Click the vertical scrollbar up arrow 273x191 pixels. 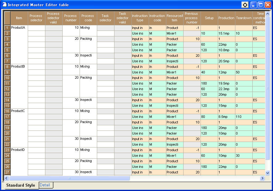pos(268,14)
